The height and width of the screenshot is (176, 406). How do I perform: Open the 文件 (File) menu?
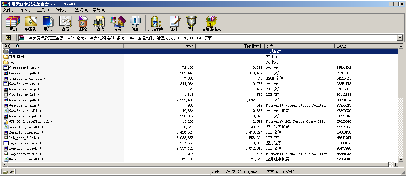pos(9,10)
